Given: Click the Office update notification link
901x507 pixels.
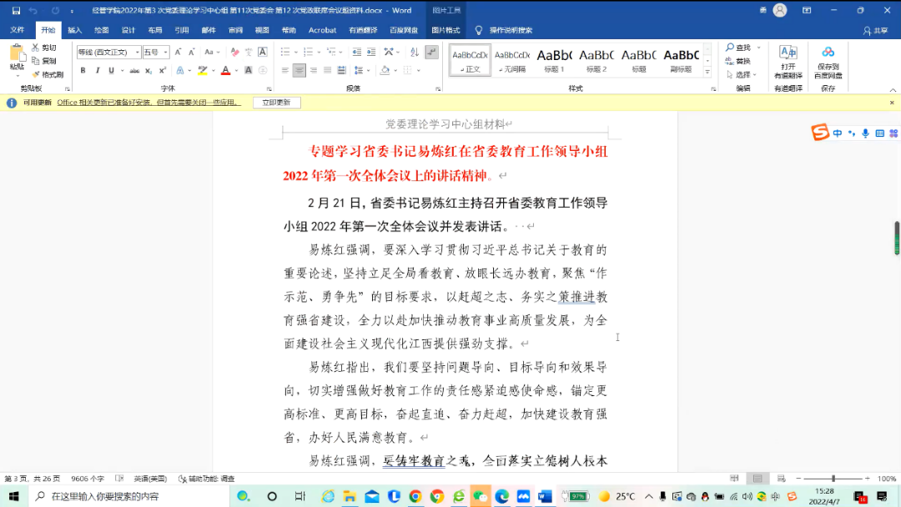Looking at the screenshot, I should click(x=148, y=103).
